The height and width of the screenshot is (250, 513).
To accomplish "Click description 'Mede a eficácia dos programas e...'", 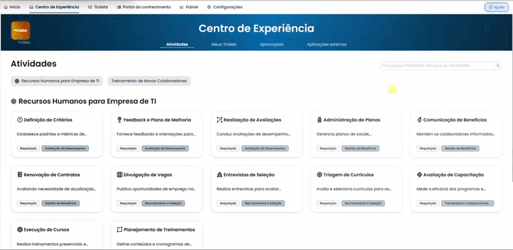I will (451, 189).
